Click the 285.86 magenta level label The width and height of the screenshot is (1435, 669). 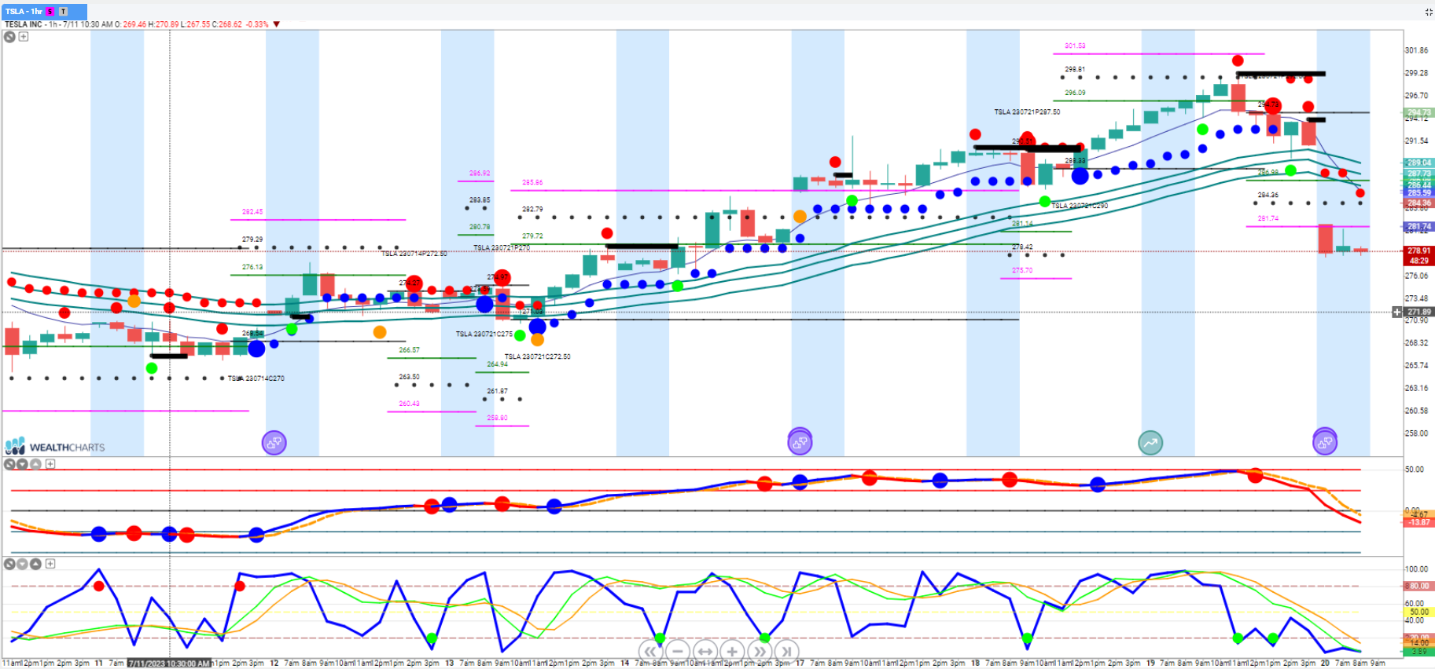[x=532, y=182]
